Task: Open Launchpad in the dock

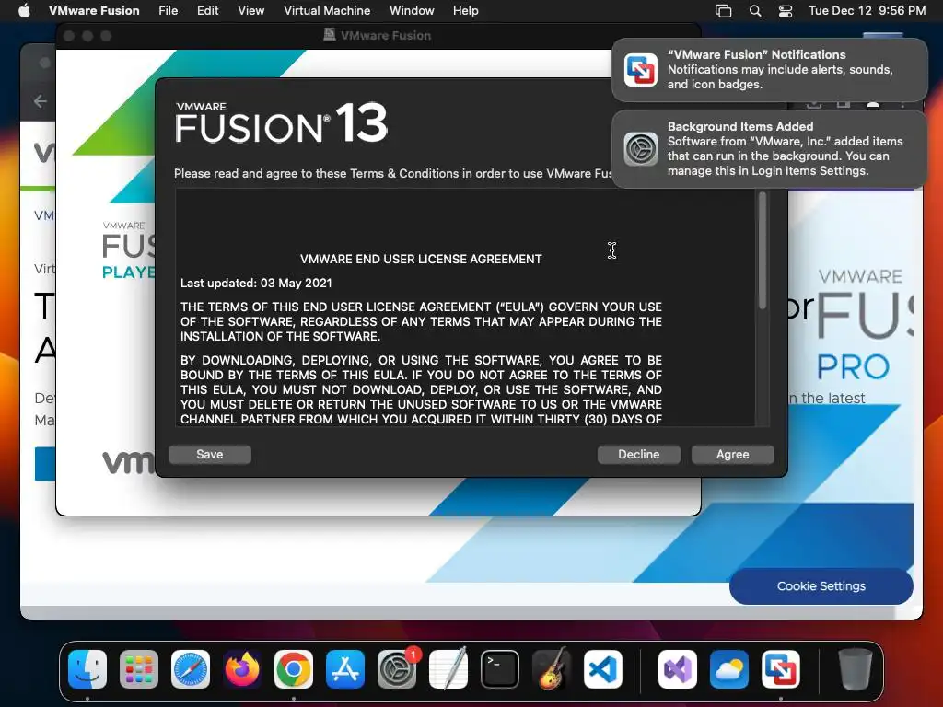Action: coord(139,669)
